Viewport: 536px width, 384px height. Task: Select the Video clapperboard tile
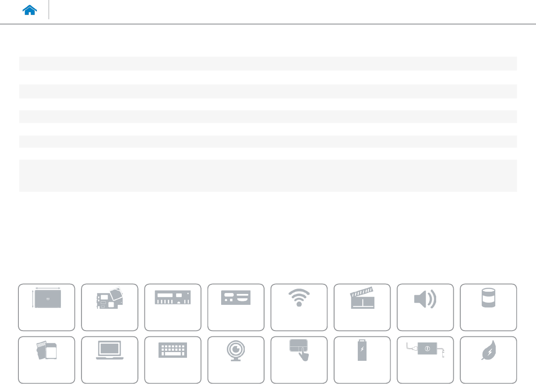coord(362,307)
